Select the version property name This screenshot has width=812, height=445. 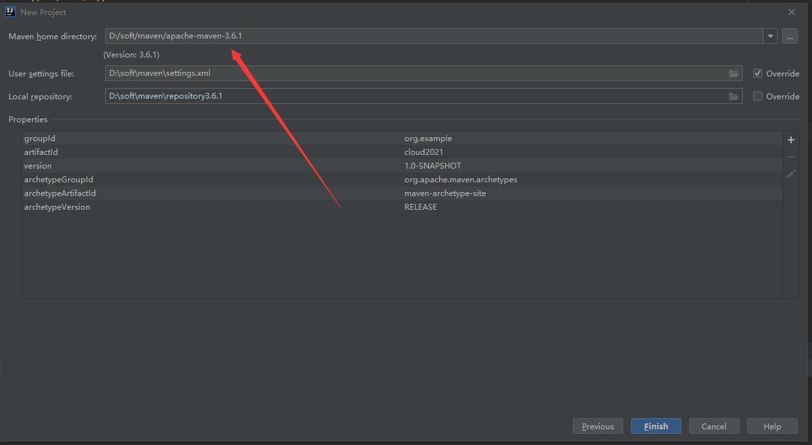38,166
